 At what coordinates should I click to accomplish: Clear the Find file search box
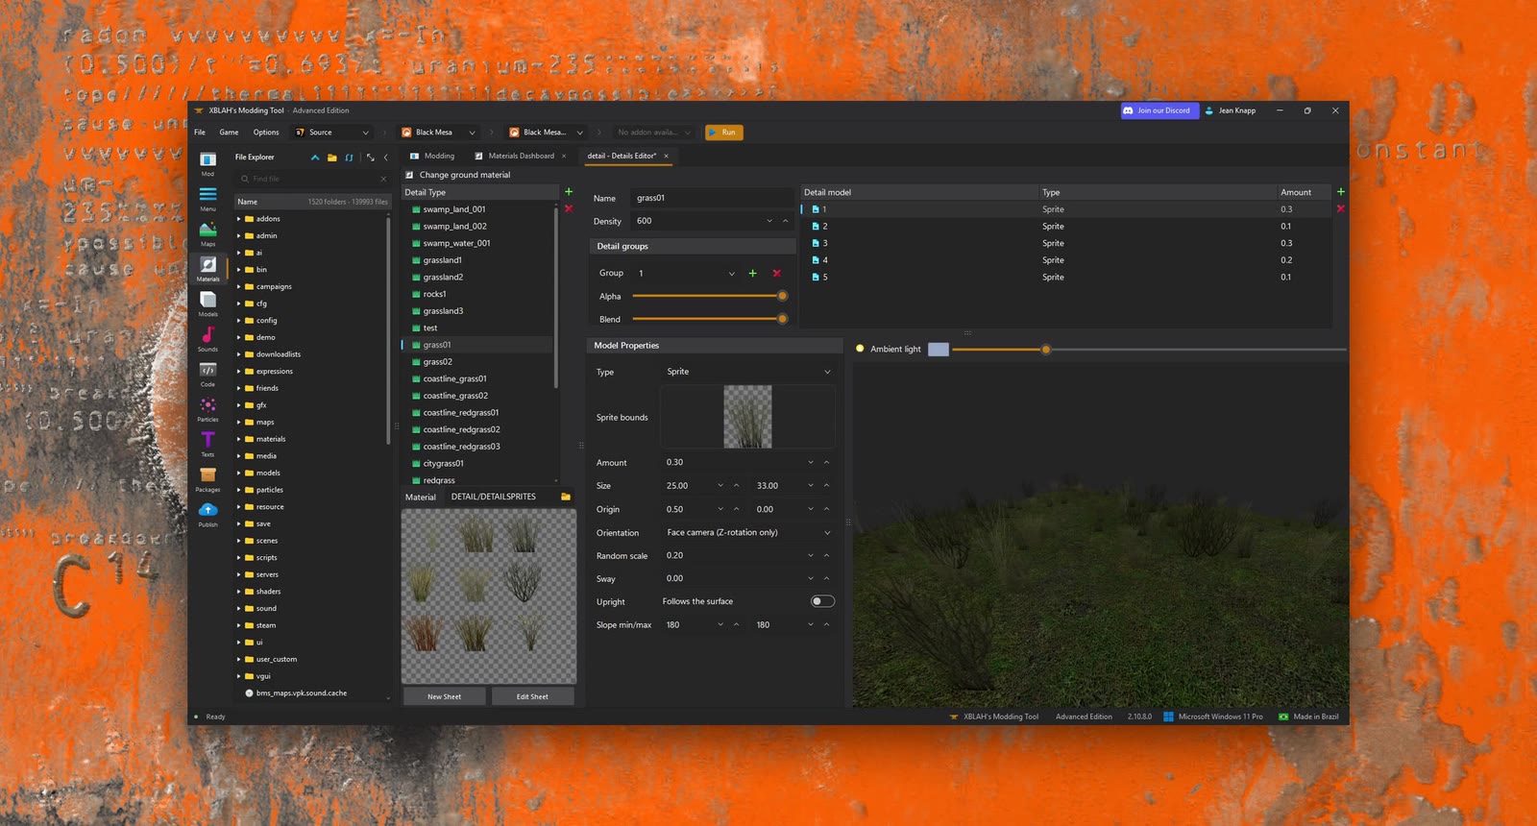point(382,179)
